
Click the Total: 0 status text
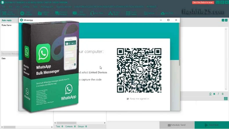point(59,126)
